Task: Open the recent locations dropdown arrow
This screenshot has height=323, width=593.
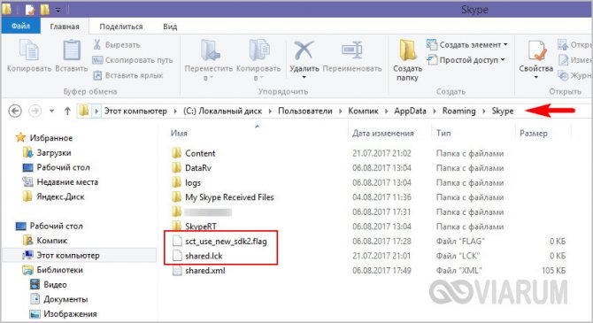Action: pyautogui.click(x=52, y=111)
